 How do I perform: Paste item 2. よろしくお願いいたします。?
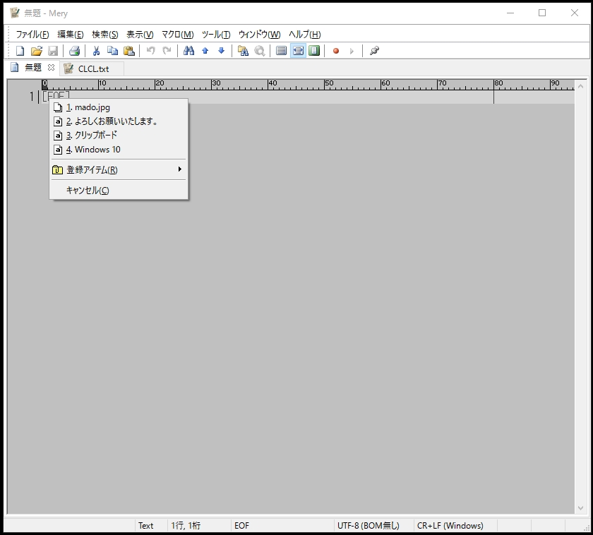(119, 121)
